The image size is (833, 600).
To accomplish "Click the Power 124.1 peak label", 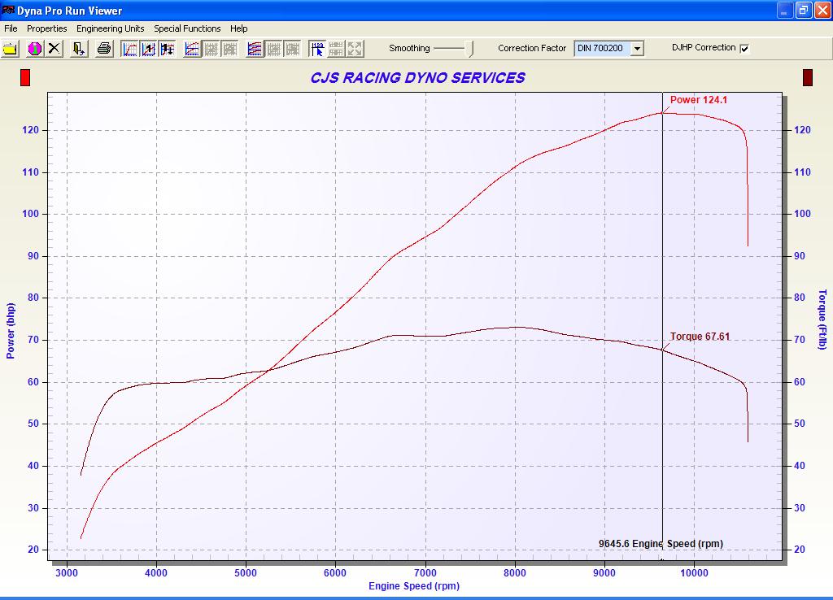I will click(x=698, y=100).
